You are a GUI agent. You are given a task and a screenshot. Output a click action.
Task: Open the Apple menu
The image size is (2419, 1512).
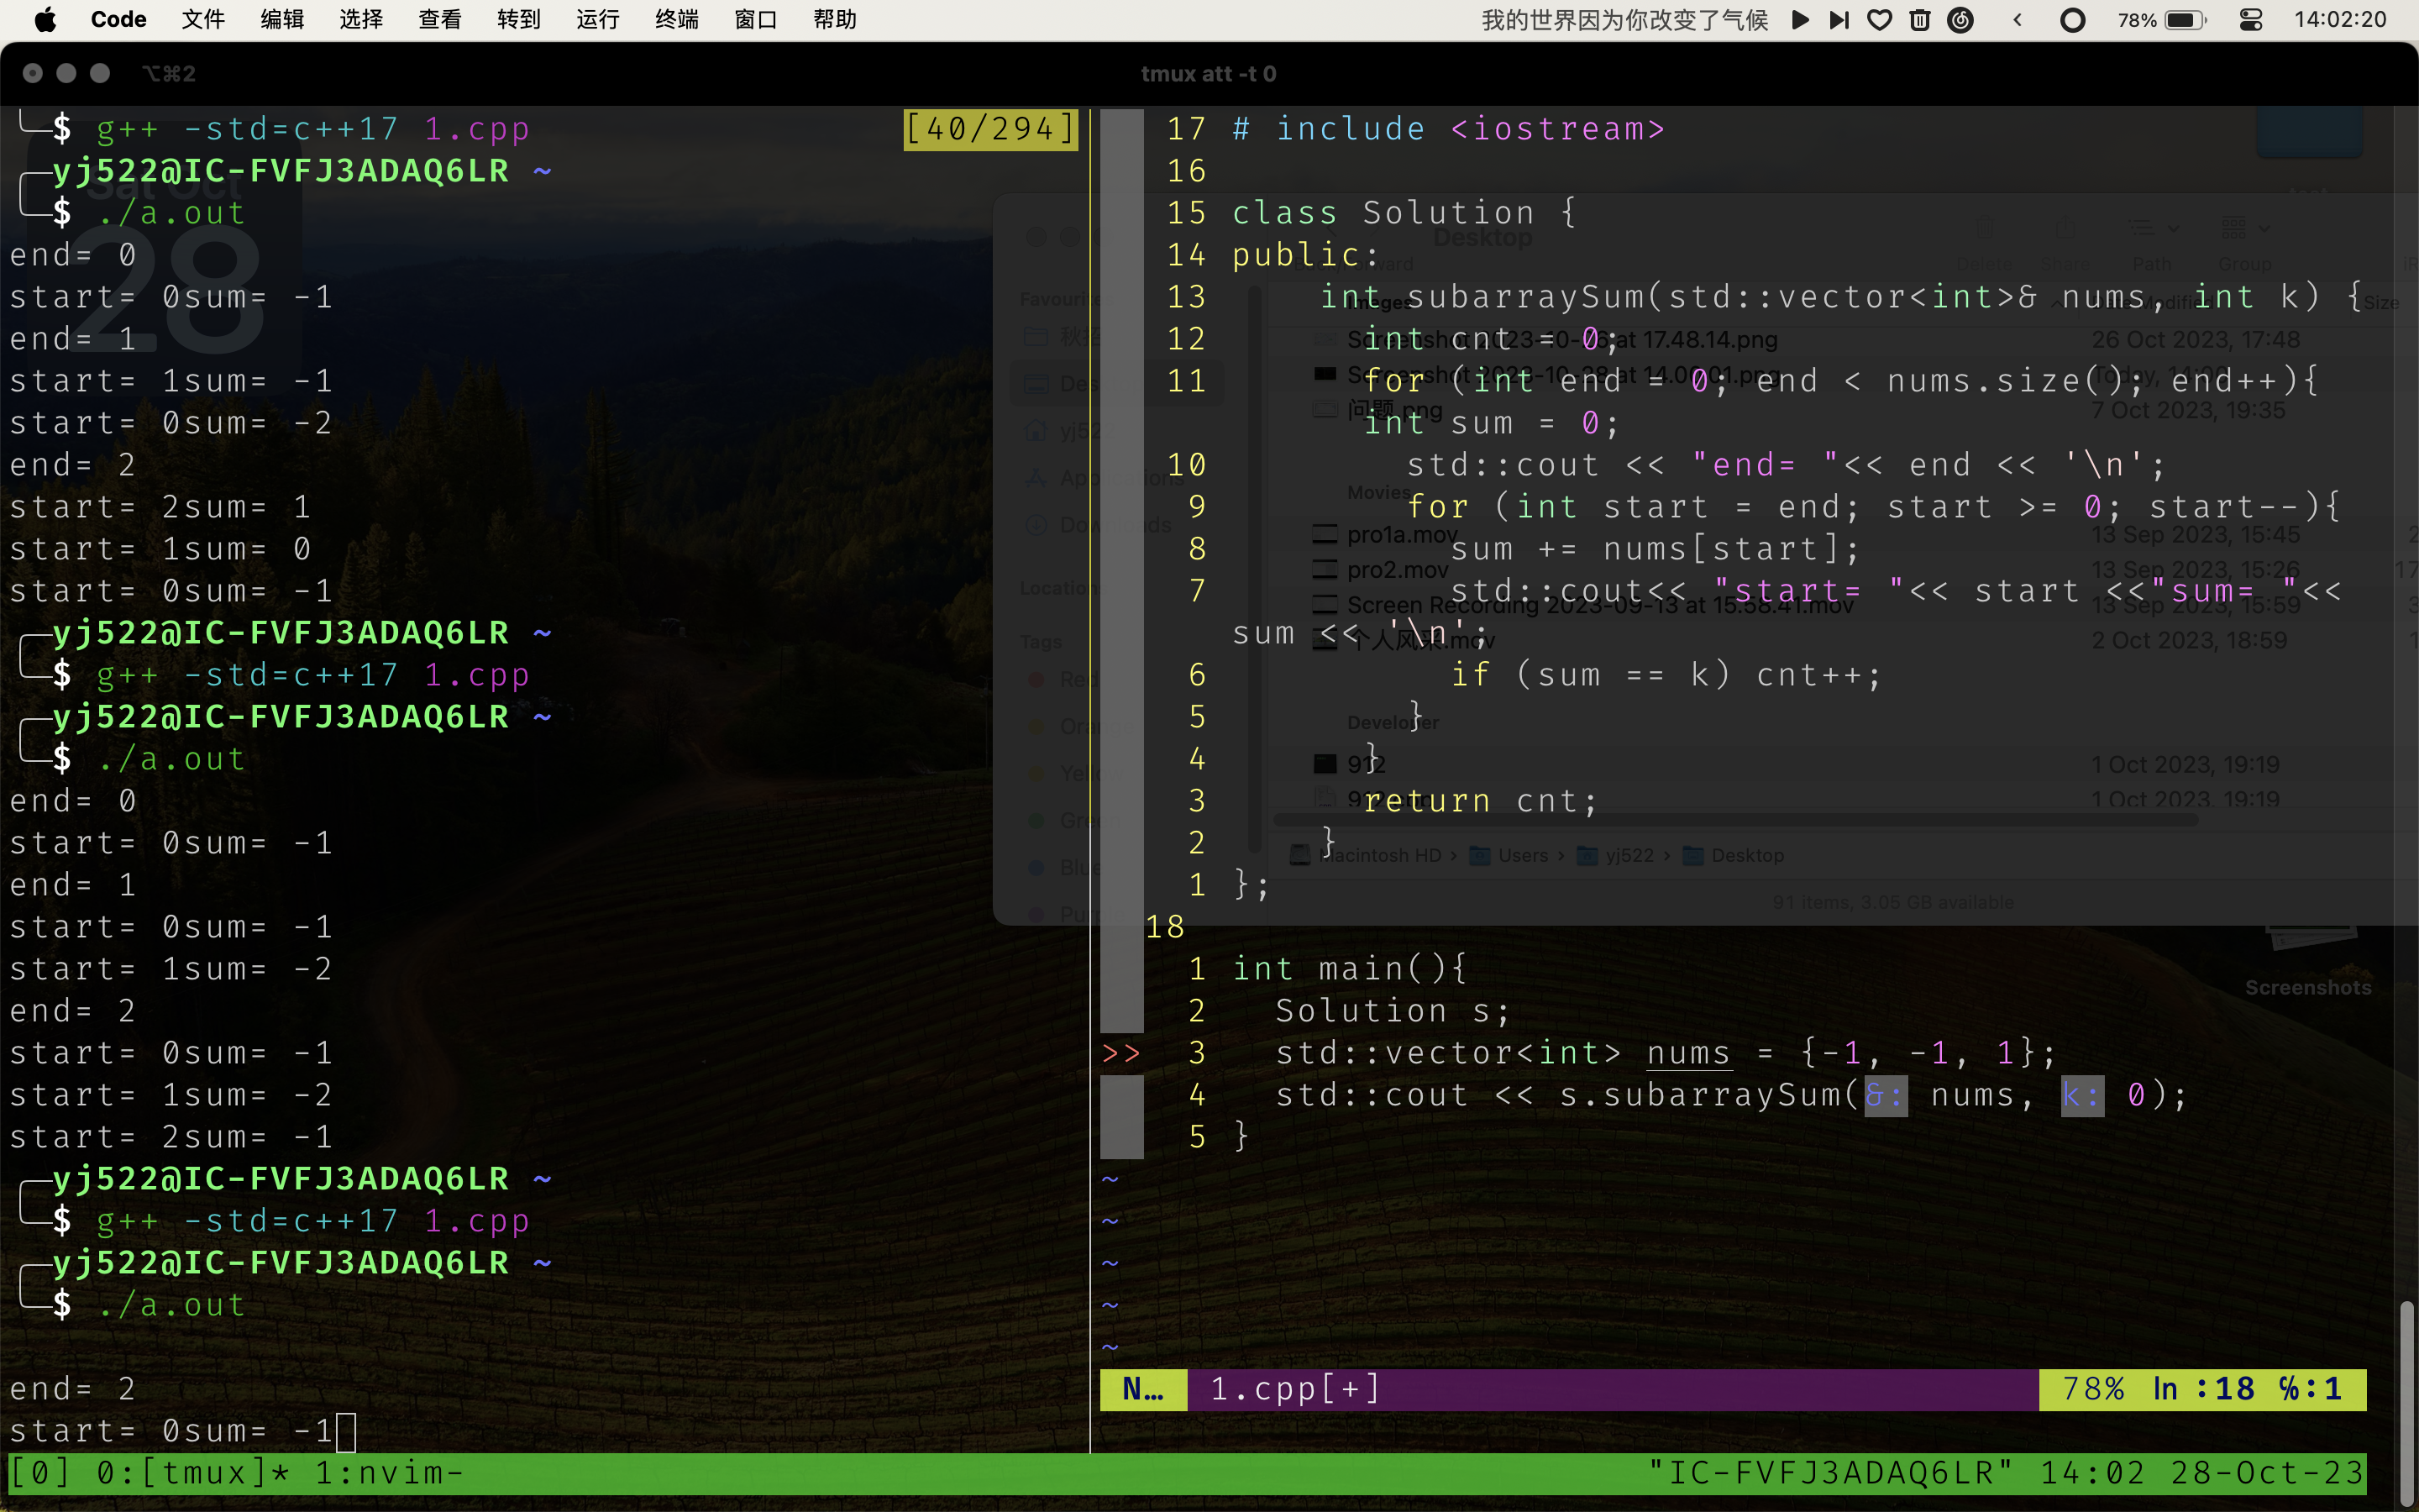click(x=45, y=20)
